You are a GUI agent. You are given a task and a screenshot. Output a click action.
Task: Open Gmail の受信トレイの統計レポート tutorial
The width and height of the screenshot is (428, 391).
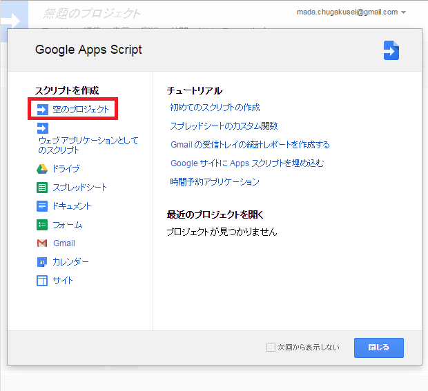pos(250,145)
